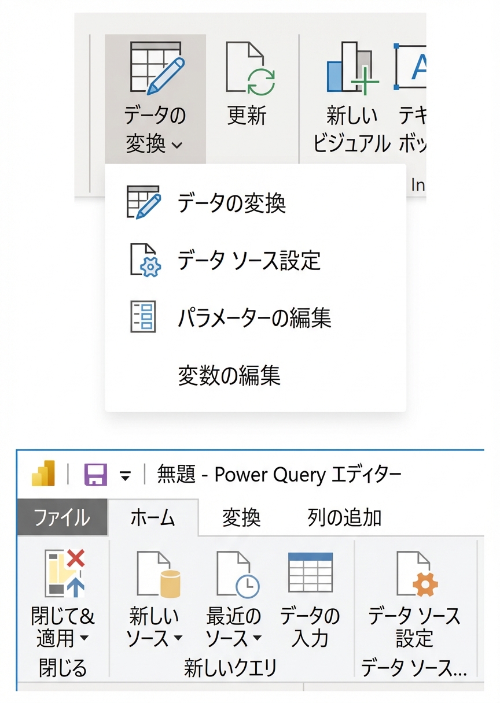Click the Power BI logo in Power Query title bar

(x=43, y=474)
